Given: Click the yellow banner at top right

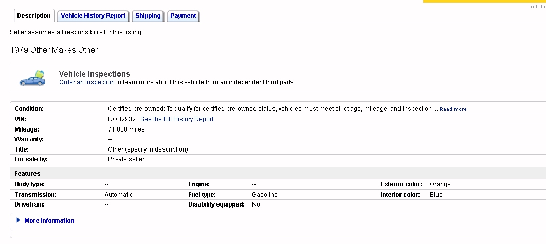Looking at the screenshot, I should tap(484, 2).
